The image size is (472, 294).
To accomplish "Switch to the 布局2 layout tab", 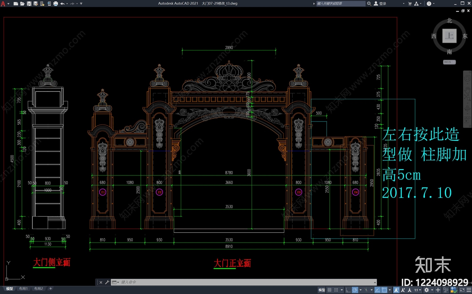I will 39,289.
